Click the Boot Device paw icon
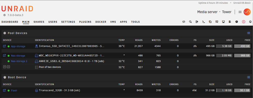 click(5, 77)
